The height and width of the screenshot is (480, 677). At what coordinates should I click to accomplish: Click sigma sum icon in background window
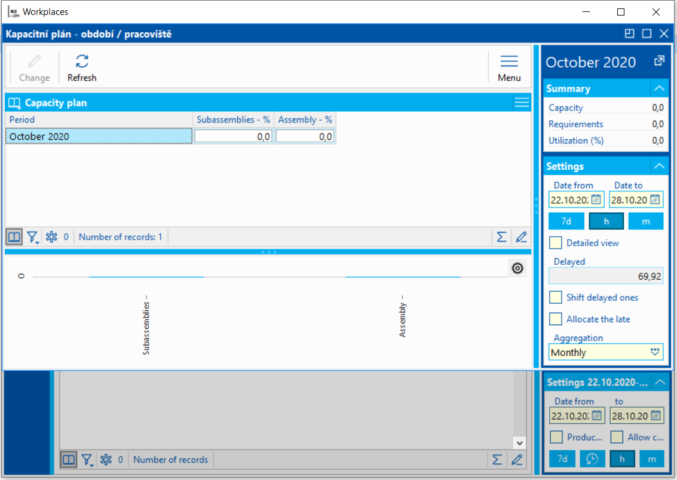tap(497, 459)
